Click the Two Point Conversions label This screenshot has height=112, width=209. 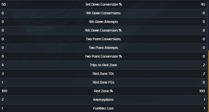coord(103,39)
